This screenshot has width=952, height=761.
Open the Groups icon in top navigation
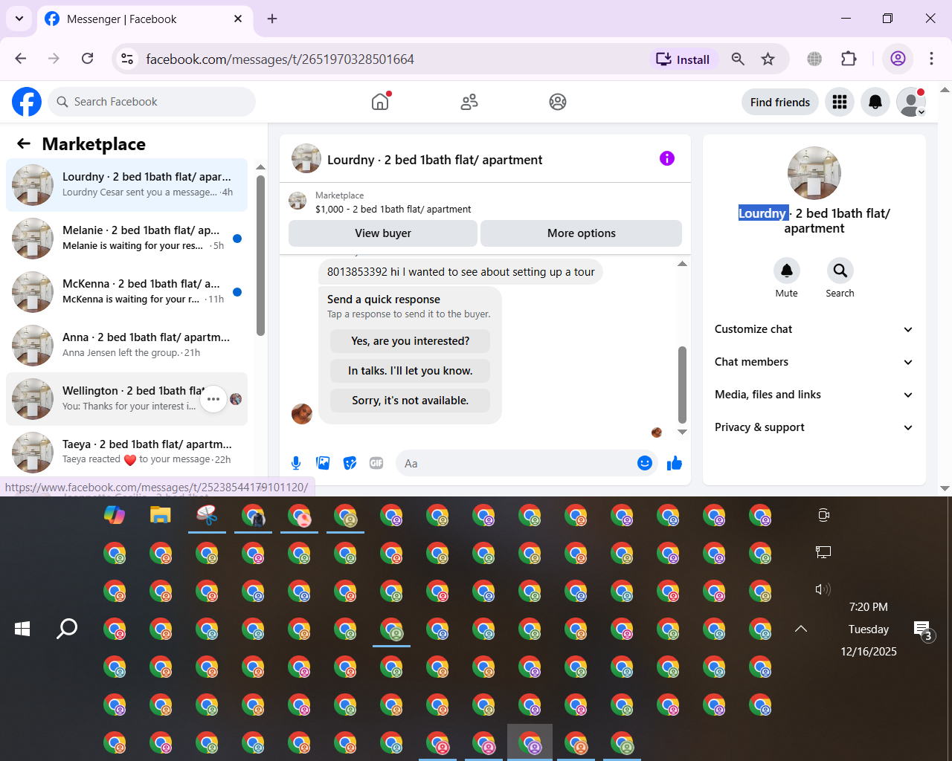tap(558, 102)
